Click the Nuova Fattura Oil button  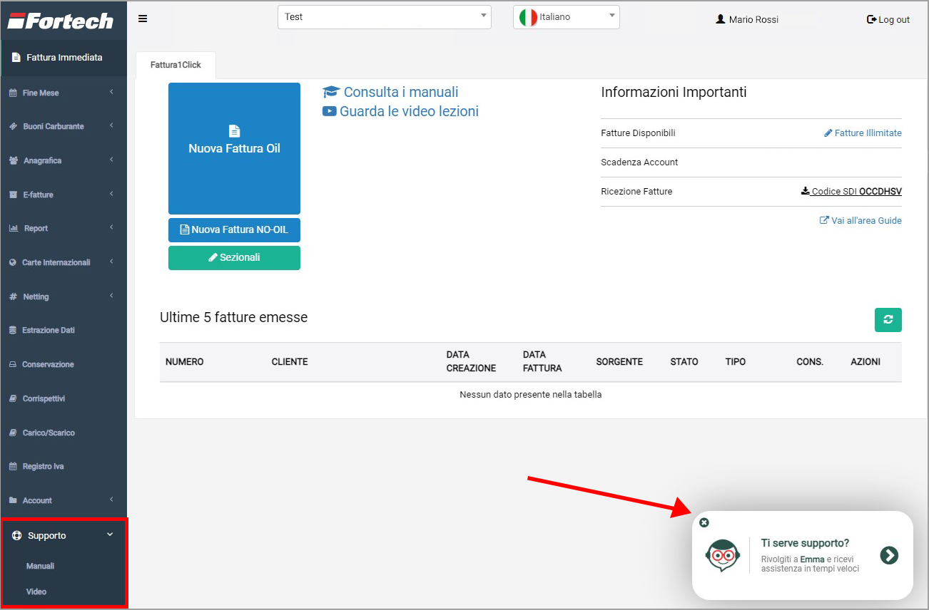tap(234, 148)
